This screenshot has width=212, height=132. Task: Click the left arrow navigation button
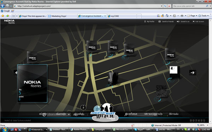(16, 73)
